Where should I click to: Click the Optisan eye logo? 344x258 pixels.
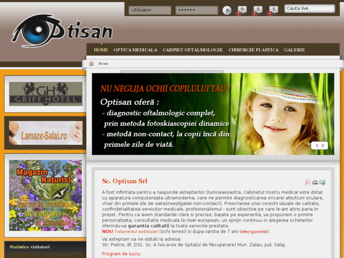point(62,30)
